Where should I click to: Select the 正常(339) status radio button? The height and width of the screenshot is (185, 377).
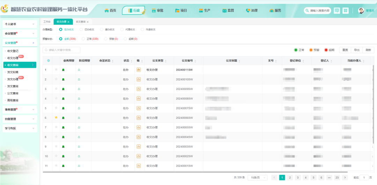pos(83,39)
